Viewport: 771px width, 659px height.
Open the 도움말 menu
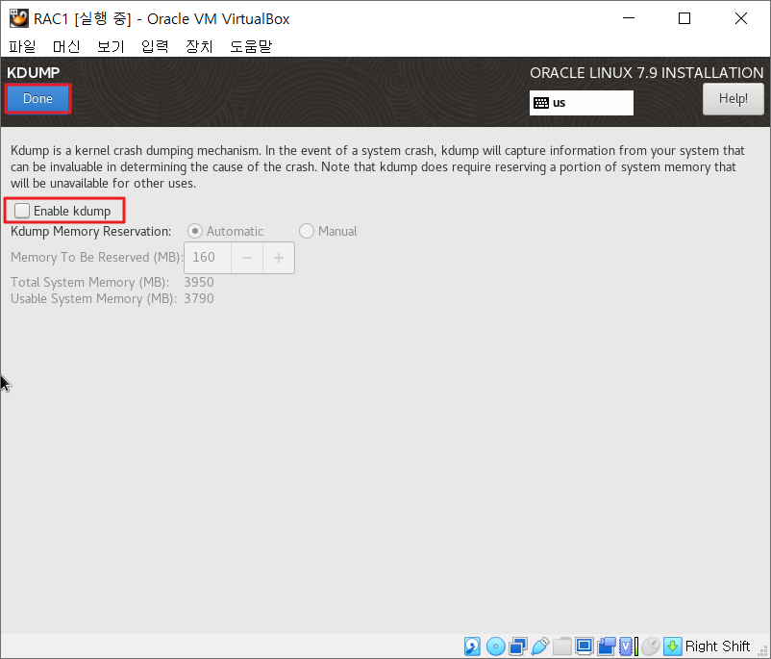pyautogui.click(x=251, y=46)
